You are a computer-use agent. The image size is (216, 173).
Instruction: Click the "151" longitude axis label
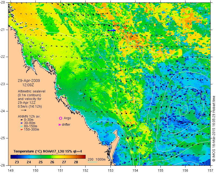point(60,170)
